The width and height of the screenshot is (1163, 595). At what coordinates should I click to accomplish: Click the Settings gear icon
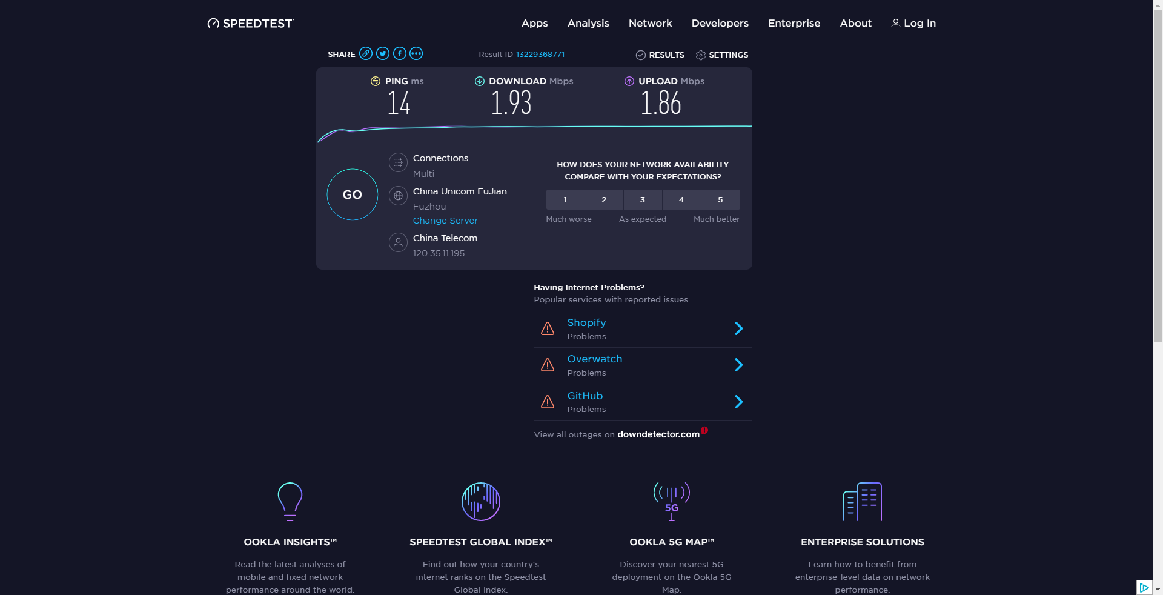tap(701, 55)
